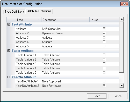Select the Yes/No Attribute 2 type cell

28,86
